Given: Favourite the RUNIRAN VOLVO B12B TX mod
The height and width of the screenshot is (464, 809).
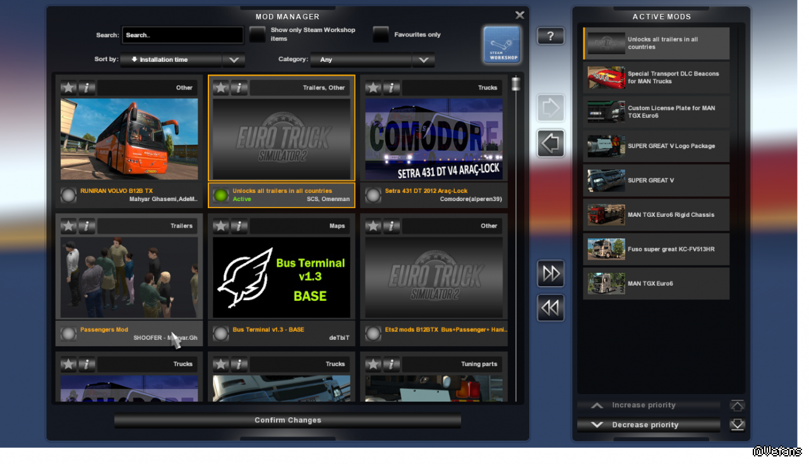Looking at the screenshot, I should [69, 88].
